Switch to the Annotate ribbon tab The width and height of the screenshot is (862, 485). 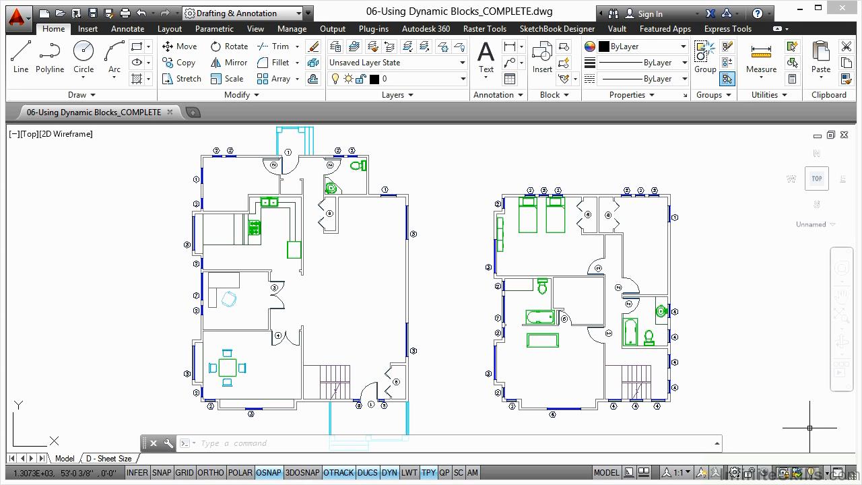[127, 29]
